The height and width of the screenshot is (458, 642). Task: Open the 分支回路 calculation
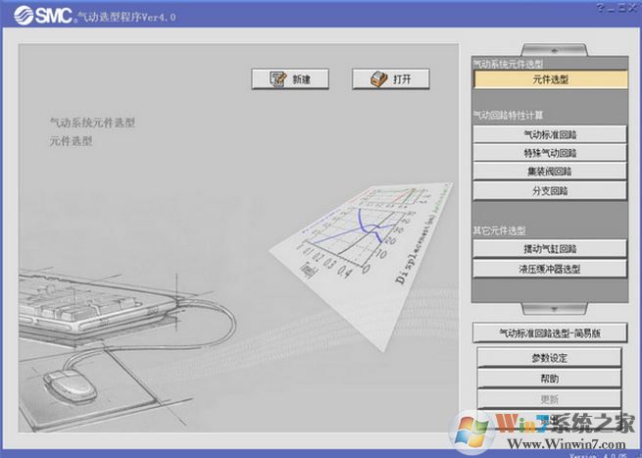549,189
